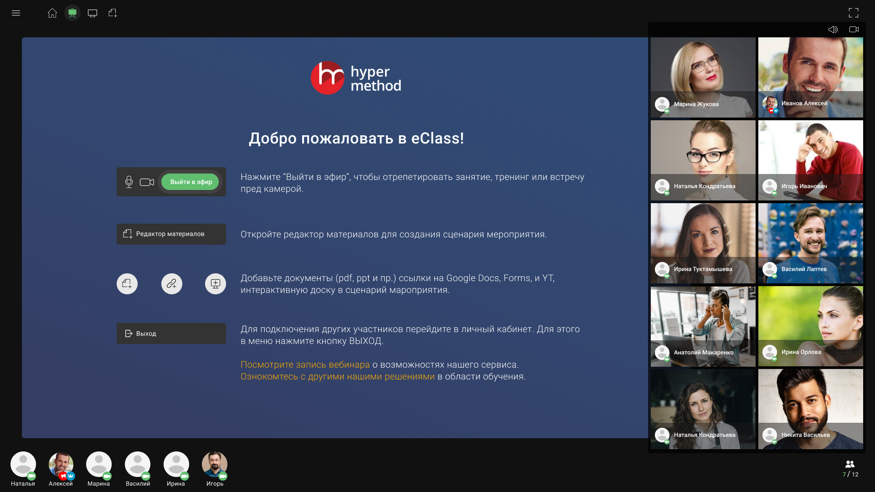The height and width of the screenshot is (492, 875).
Task: Click the Выйти в эфир button
Action: (190, 182)
